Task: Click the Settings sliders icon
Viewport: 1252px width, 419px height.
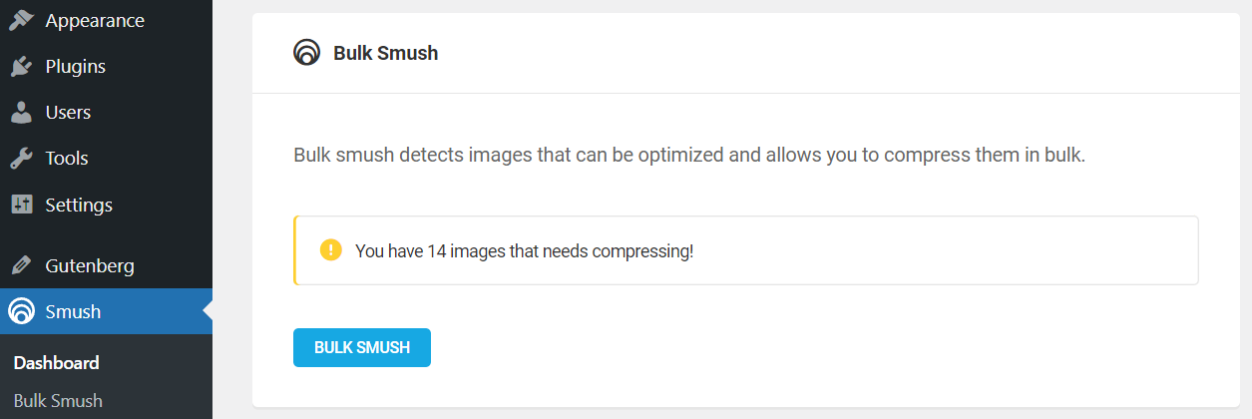Action: 21,205
